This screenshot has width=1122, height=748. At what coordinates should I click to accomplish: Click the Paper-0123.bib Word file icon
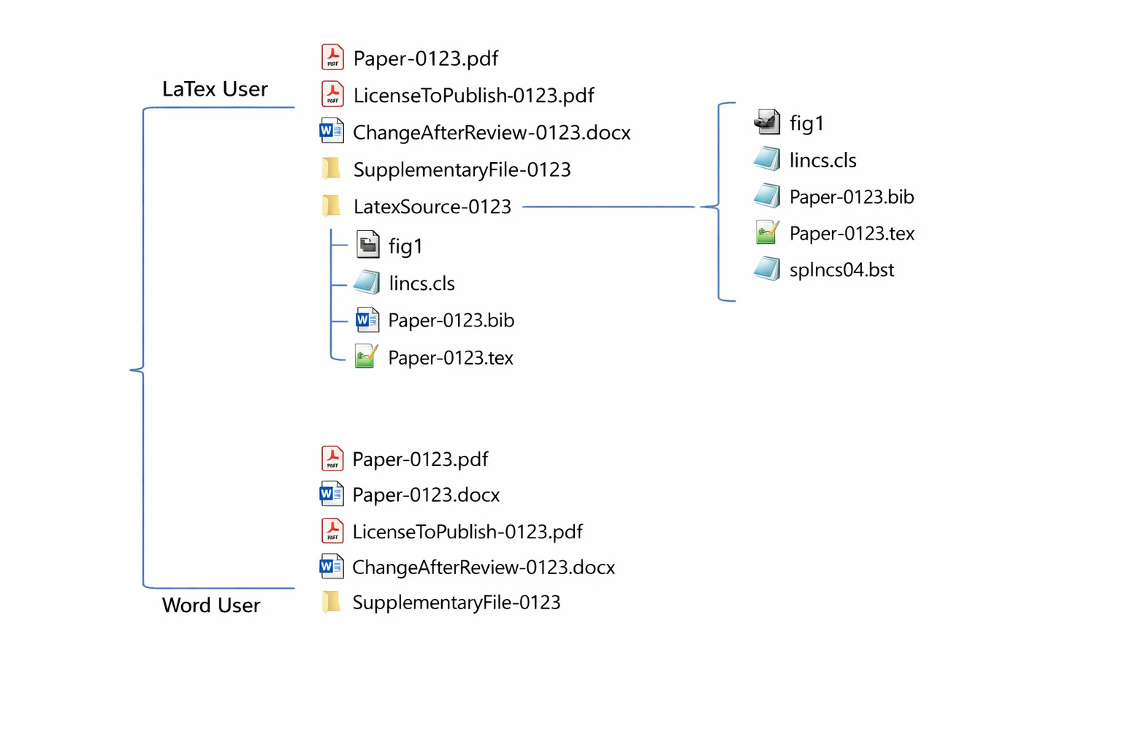367,319
